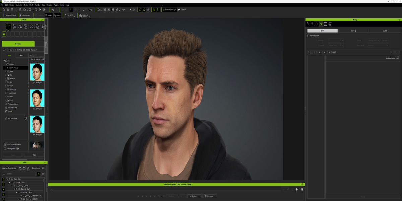Check the Filter by Base Type box
Screen dimensions: 402x201
(x=5, y=149)
